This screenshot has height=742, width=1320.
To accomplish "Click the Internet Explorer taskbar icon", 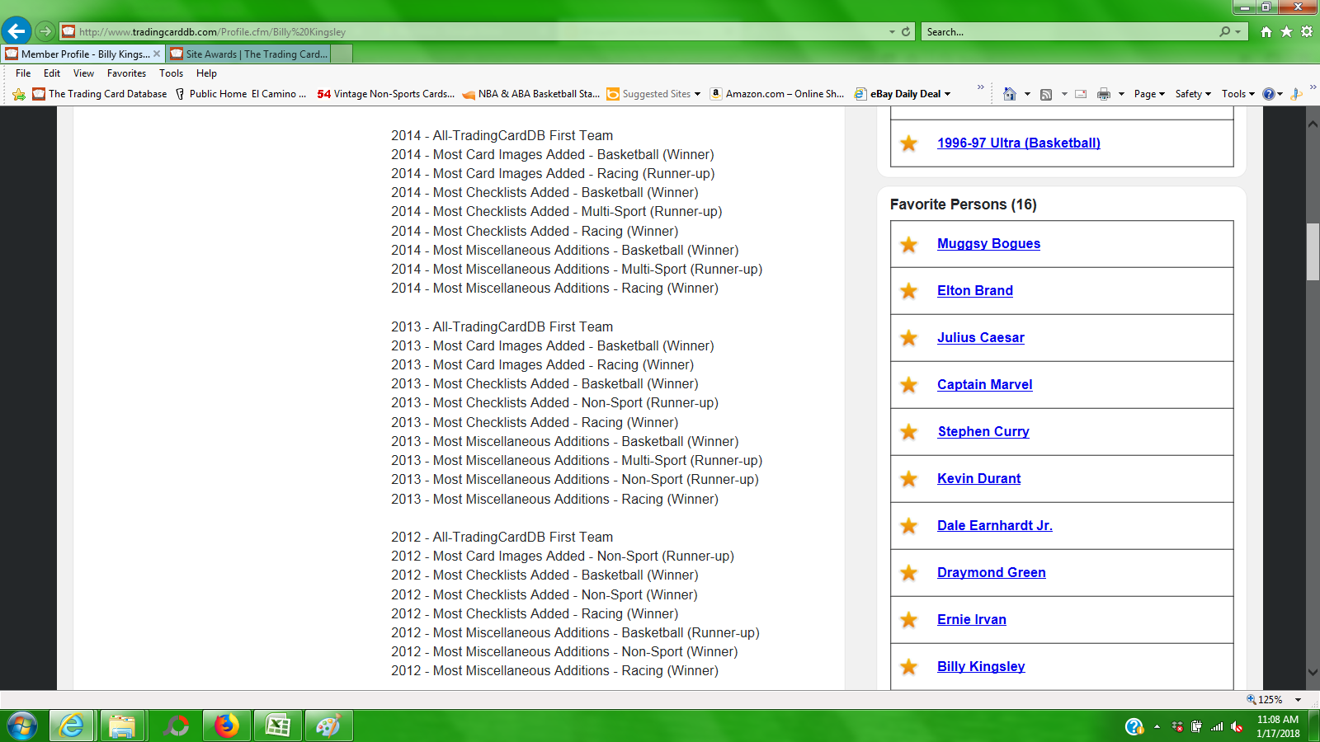I will tap(72, 726).
